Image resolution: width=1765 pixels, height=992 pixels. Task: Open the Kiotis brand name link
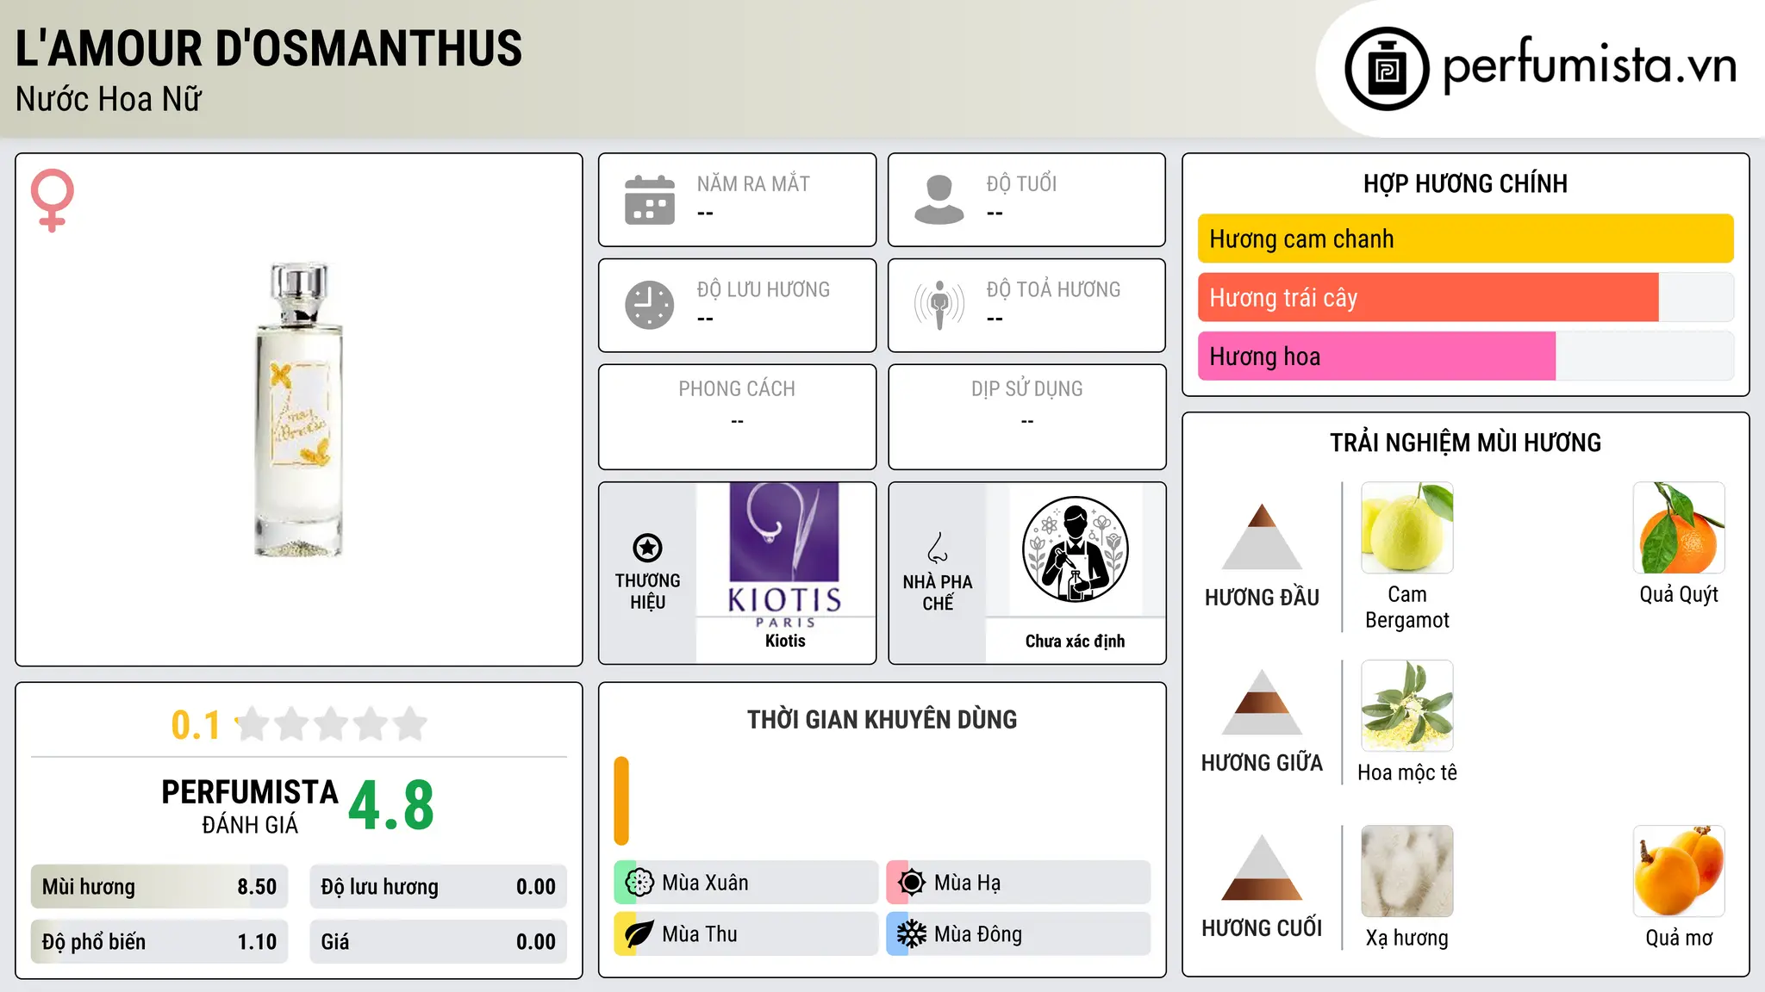point(785,641)
